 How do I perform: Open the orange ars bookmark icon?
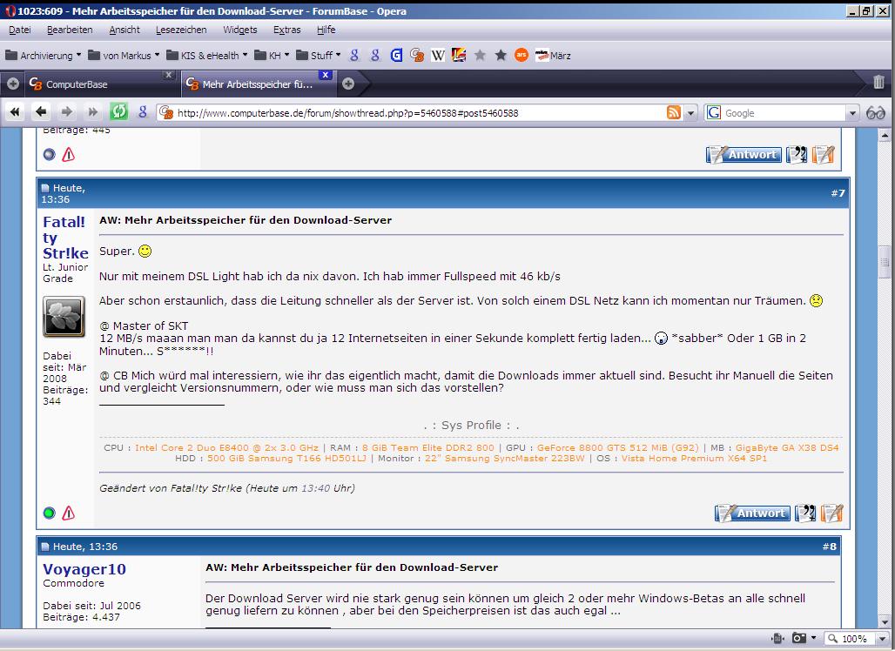(522, 55)
